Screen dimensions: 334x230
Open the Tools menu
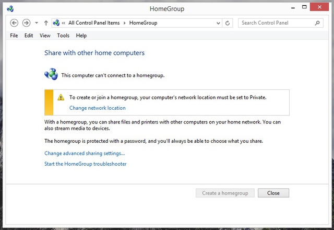[63, 36]
